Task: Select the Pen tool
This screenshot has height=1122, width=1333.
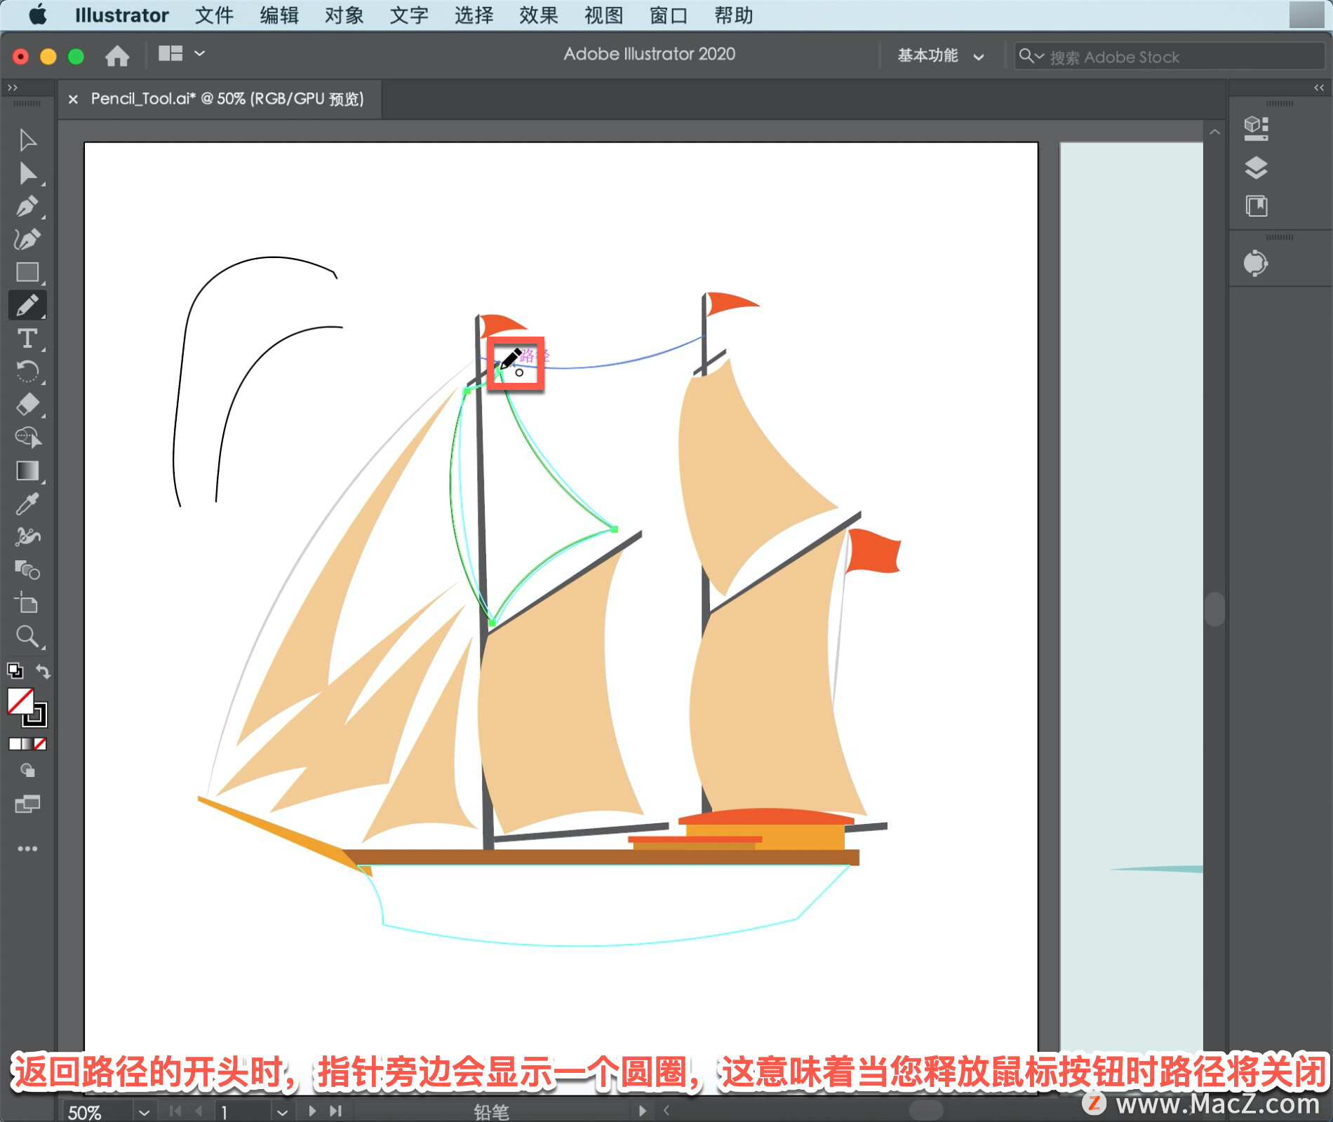Action: 27,207
